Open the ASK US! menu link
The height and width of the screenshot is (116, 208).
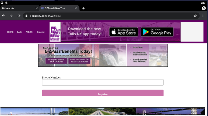[x=29, y=32]
